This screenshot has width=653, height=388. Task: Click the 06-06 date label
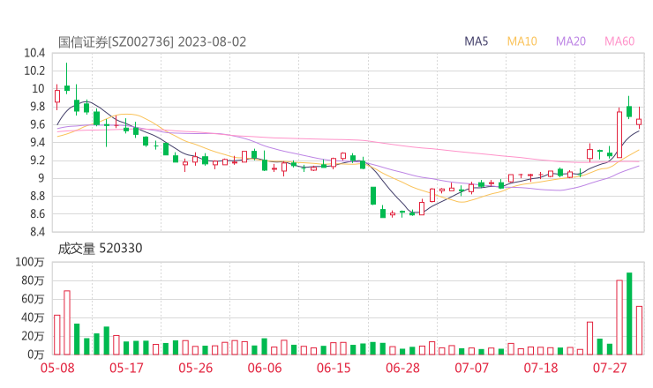click(x=265, y=368)
